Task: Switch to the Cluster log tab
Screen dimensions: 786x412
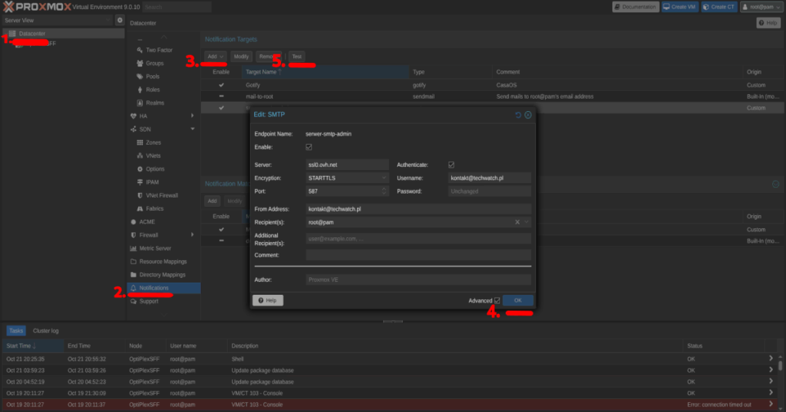Action: (46, 331)
